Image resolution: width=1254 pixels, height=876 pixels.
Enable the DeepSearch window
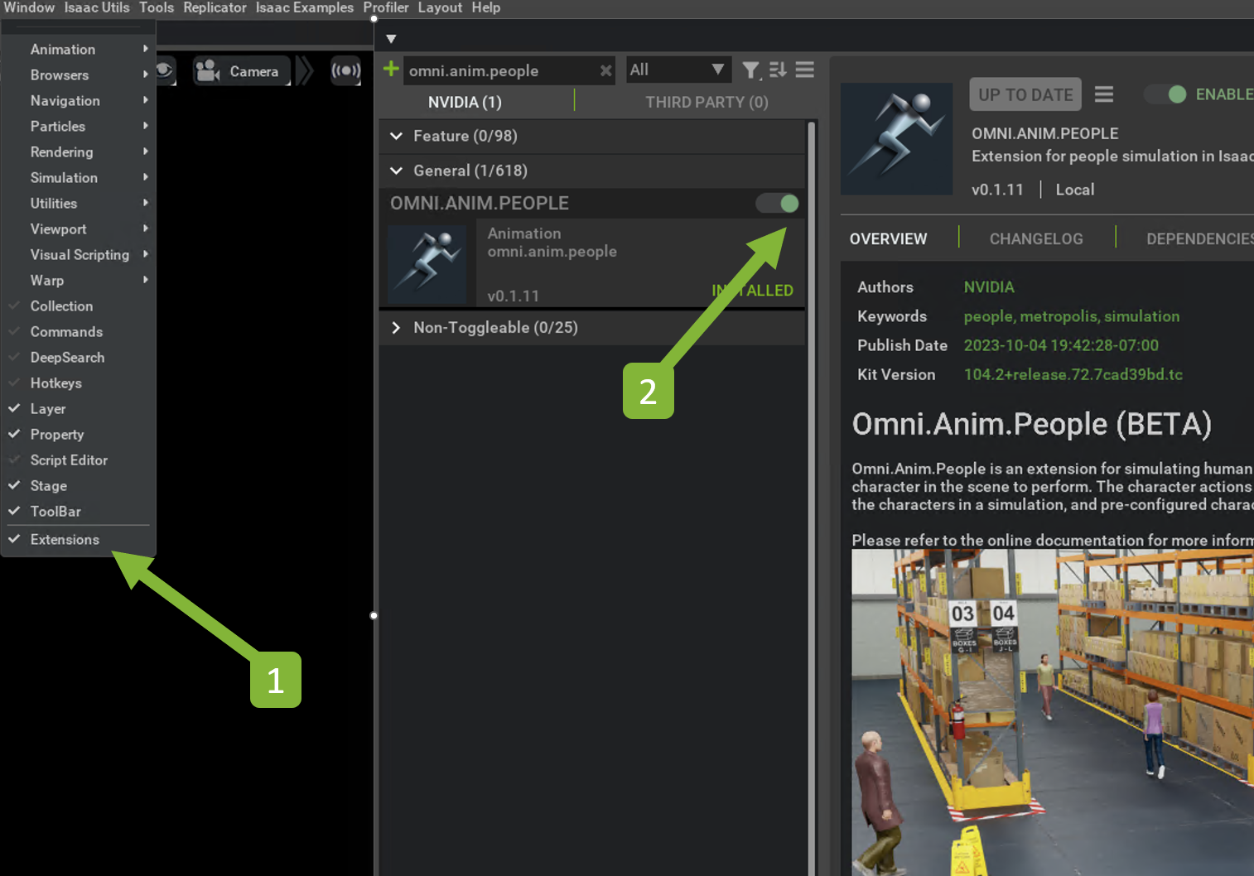tap(78, 358)
